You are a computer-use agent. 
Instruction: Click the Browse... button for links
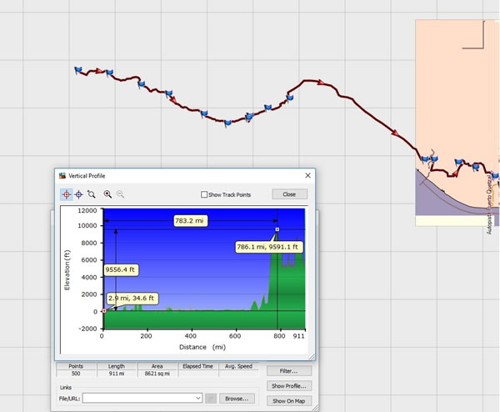(x=237, y=399)
